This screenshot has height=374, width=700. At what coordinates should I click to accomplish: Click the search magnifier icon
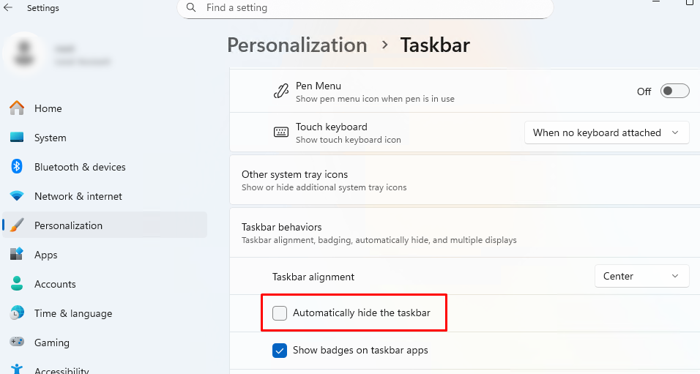(191, 7)
